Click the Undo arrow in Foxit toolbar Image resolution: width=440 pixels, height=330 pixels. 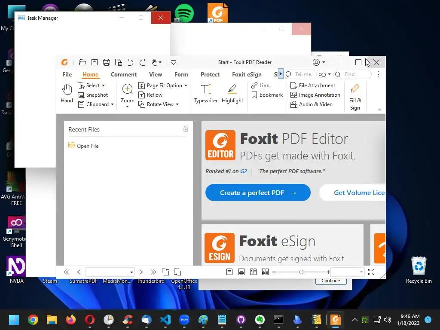click(x=130, y=62)
